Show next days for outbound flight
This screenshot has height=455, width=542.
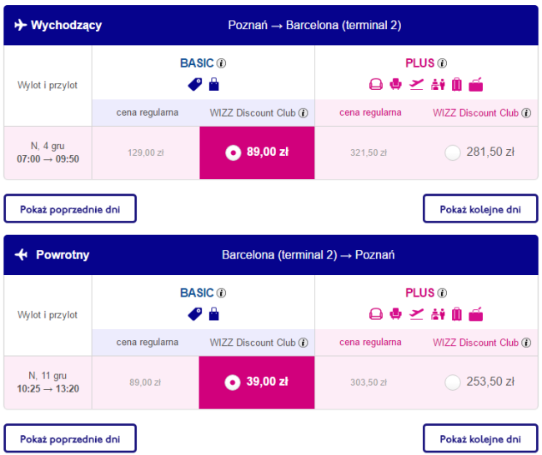(480, 208)
